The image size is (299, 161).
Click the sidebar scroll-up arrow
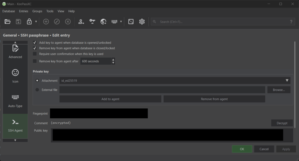coord(15,42)
